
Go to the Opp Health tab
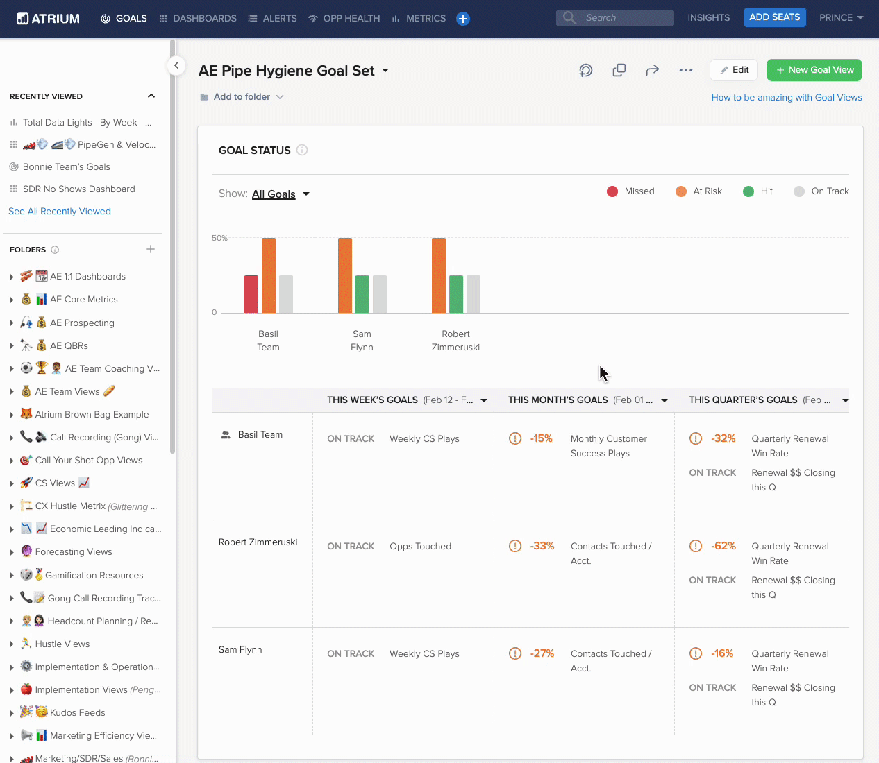(344, 19)
